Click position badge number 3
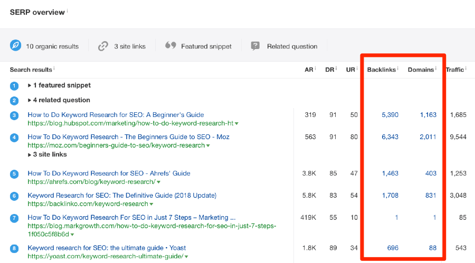 (14, 115)
